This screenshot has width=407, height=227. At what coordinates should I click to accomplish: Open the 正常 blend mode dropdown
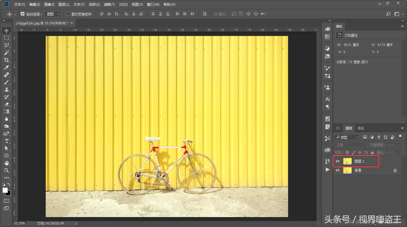(x=351, y=145)
